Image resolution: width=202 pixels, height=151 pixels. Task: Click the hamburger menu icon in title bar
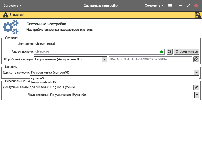(x=170, y=6)
